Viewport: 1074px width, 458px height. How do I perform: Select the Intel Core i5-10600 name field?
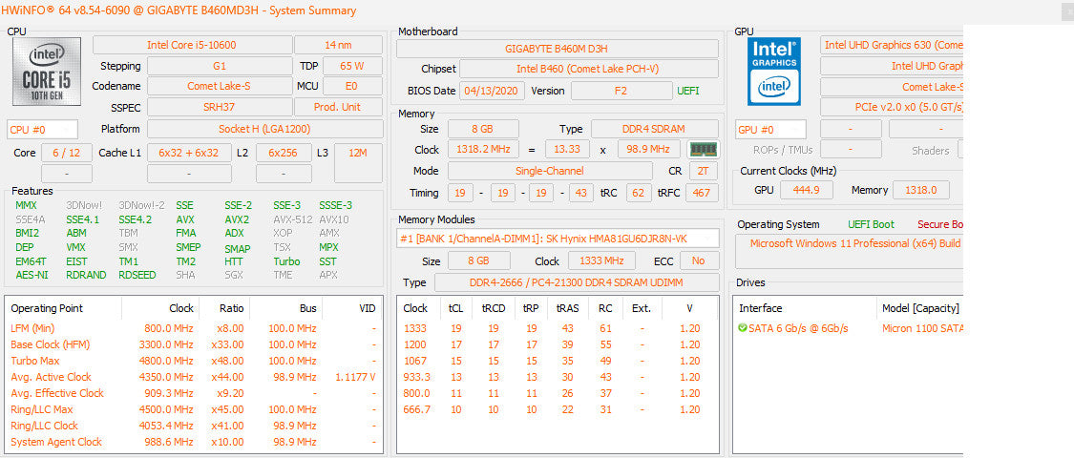(192, 45)
